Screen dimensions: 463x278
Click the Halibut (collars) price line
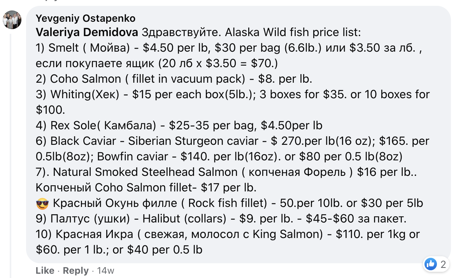pyautogui.click(x=221, y=219)
